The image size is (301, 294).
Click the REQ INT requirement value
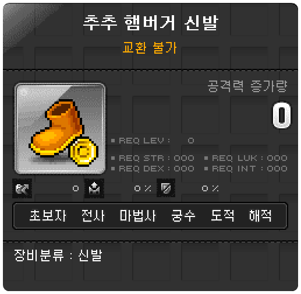click(277, 169)
